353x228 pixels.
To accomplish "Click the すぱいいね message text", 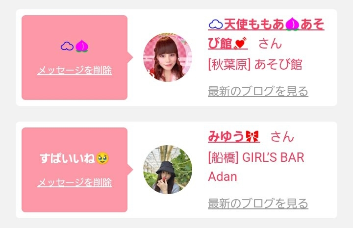I will (68, 158).
